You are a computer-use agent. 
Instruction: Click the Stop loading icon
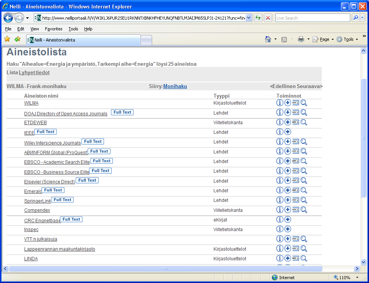(268, 18)
